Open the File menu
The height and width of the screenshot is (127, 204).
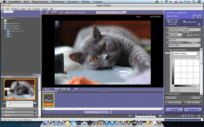click(x=3, y=9)
